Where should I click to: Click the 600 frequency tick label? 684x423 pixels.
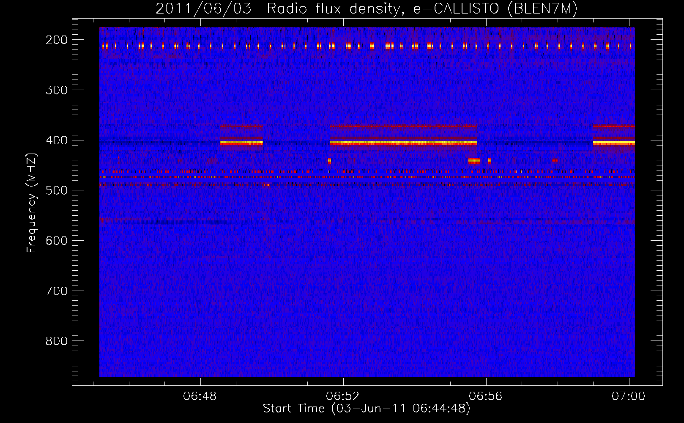click(56, 241)
